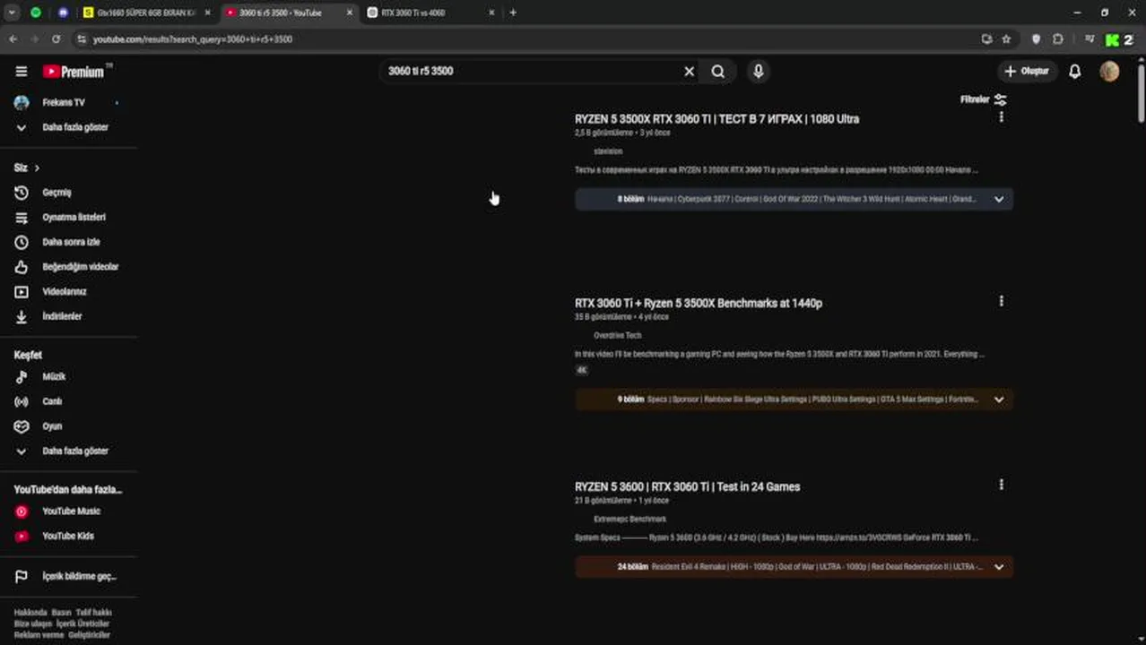Viewport: 1146px width, 645px height.
Task: Clear the search box with the X
Action: pyautogui.click(x=689, y=72)
